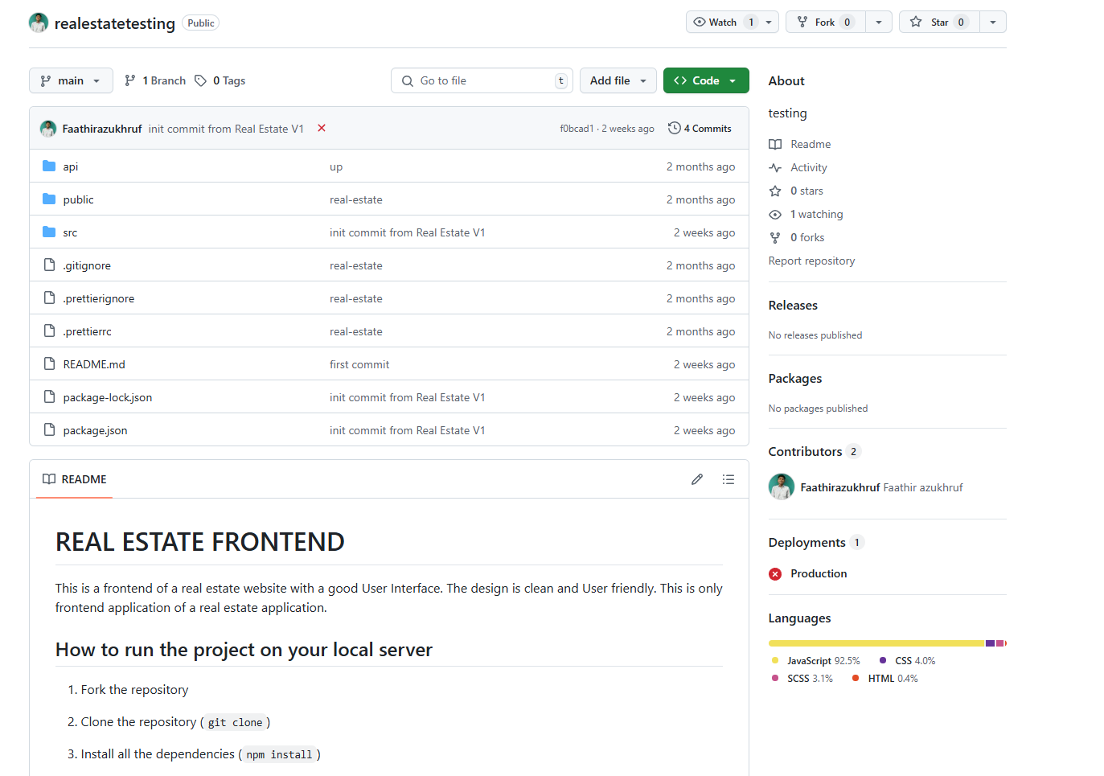Viewport: 1104px width, 776px height.
Task: Select the README tab
Action: (x=74, y=479)
